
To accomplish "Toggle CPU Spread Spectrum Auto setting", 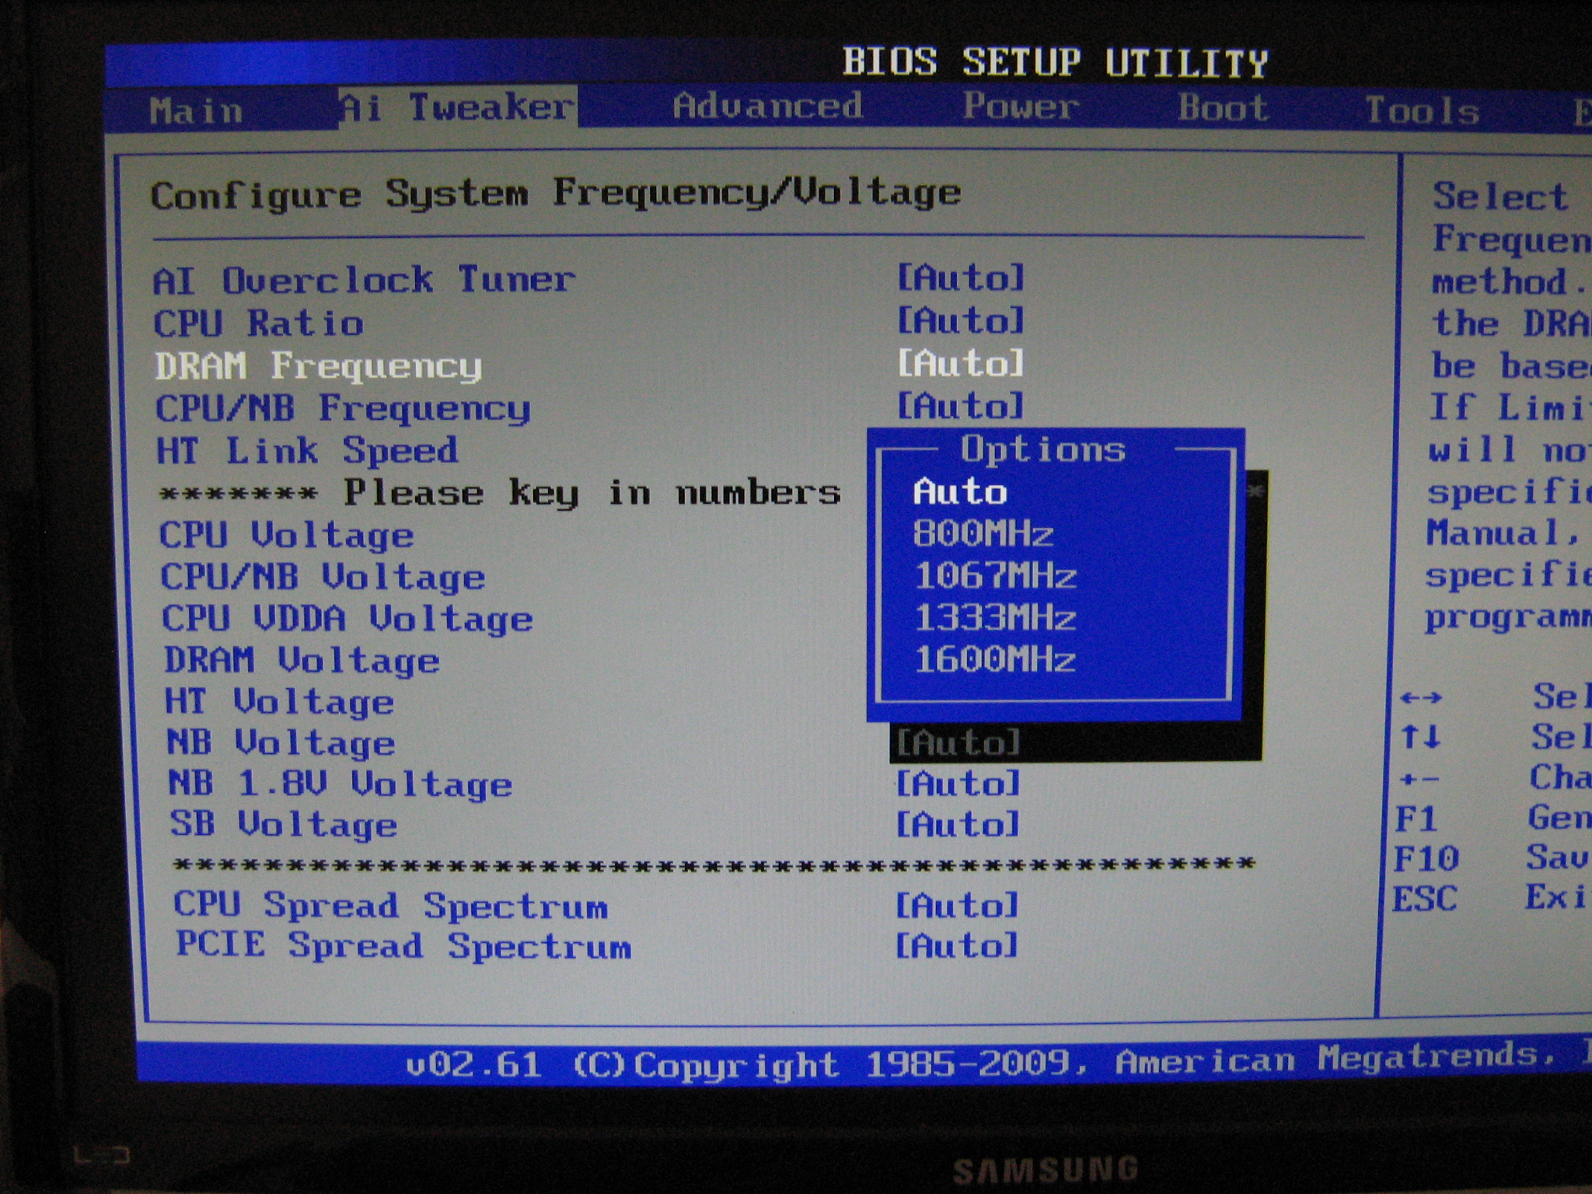I will 956,906.
